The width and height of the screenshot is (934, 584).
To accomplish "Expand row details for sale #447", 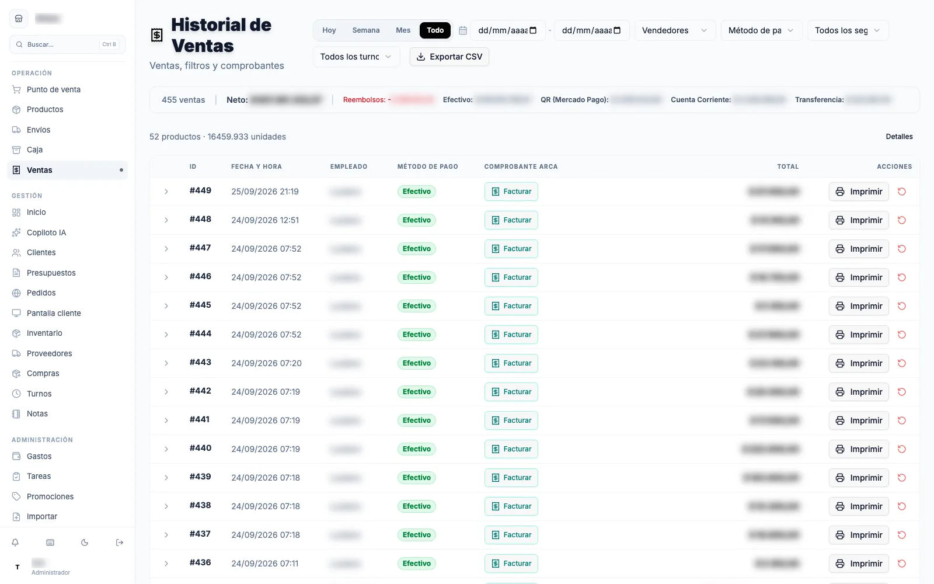I will click(166, 249).
